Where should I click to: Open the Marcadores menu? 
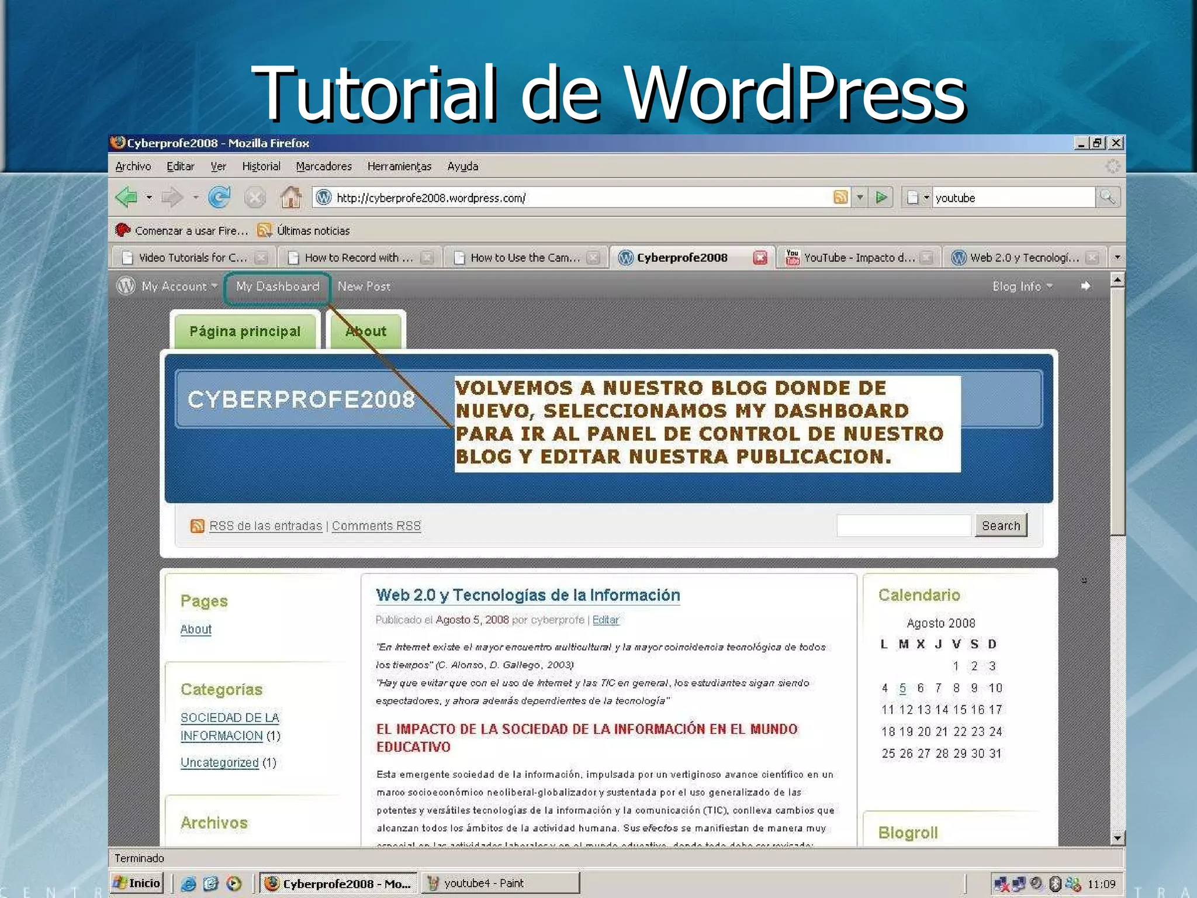324,167
